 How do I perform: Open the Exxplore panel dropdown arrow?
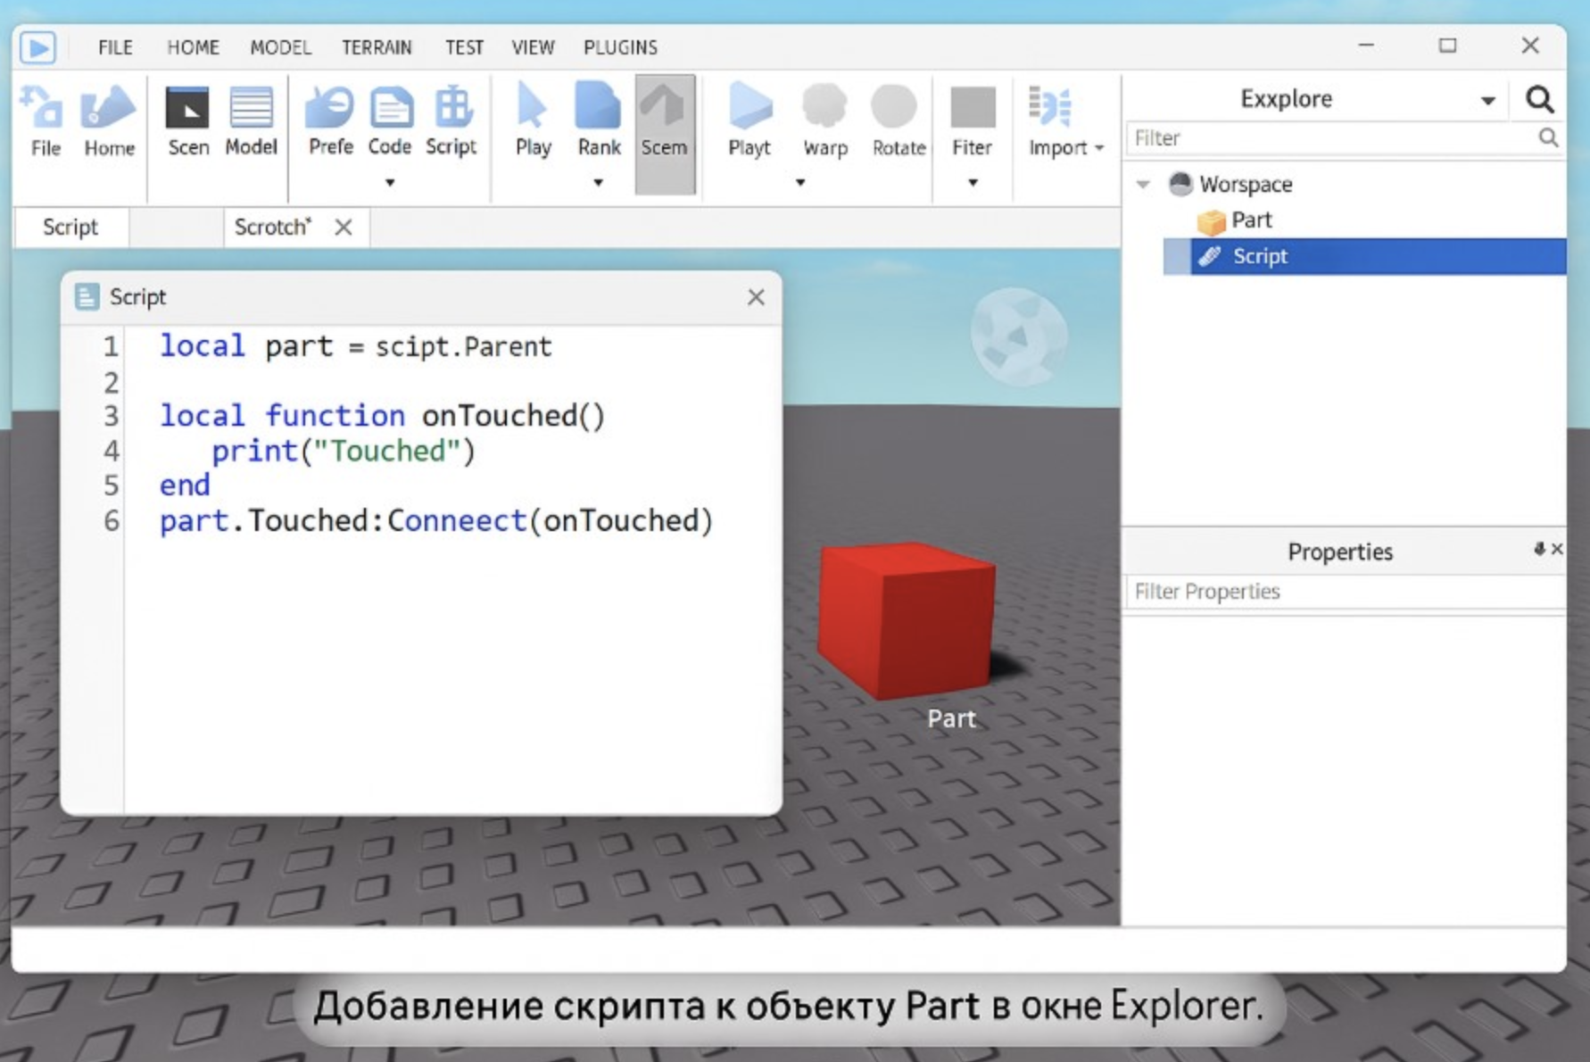(1487, 100)
